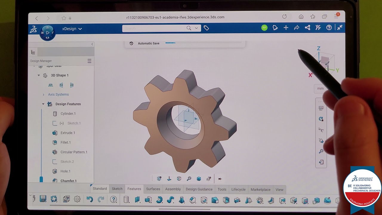Image resolution: width=382 pixels, height=215 pixels.
Task: Click the collapse fullscreen arrows icon
Action: (340, 28)
